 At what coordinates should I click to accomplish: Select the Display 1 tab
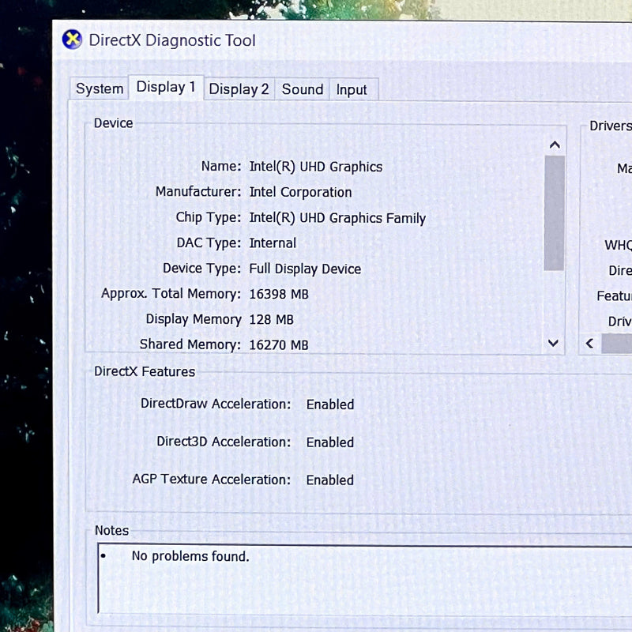point(166,87)
